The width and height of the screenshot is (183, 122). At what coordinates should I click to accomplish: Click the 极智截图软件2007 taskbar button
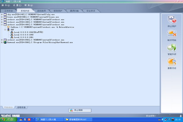coord(78,120)
